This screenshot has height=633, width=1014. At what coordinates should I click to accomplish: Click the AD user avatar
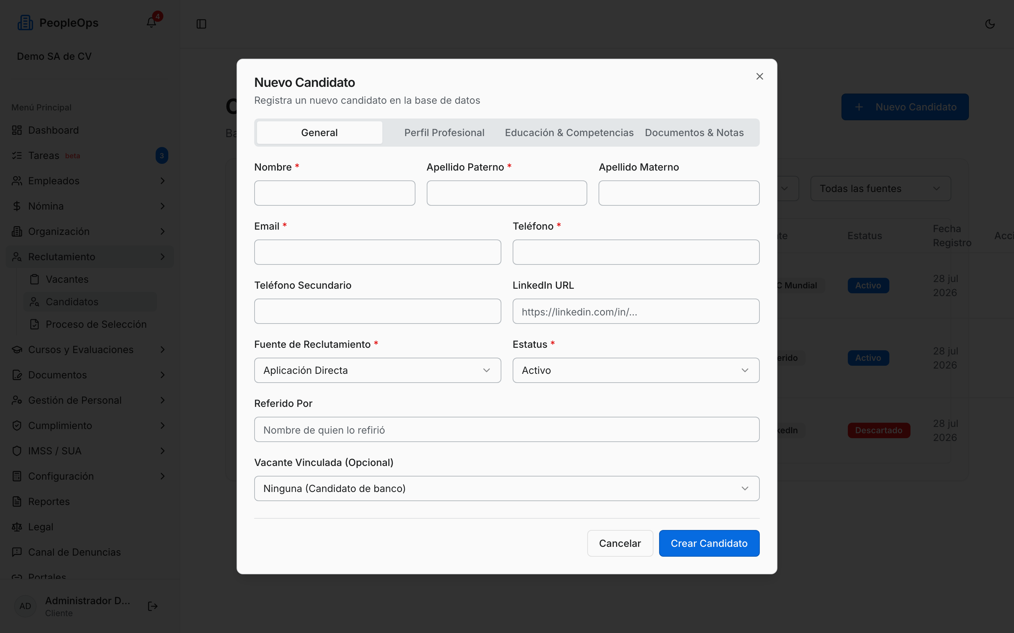tap(25, 606)
